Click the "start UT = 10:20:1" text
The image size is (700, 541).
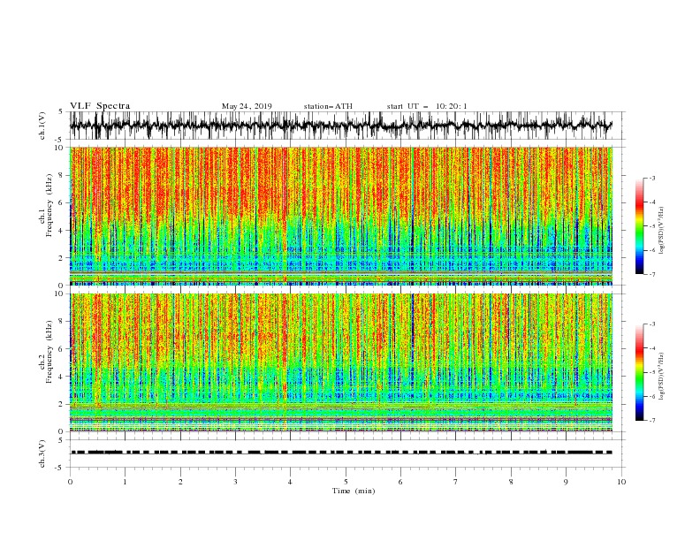427,106
